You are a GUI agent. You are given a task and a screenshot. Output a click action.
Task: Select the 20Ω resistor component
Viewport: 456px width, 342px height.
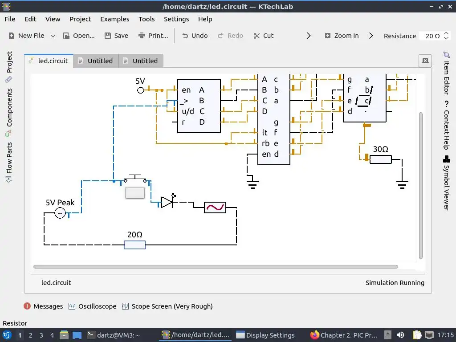pyautogui.click(x=135, y=245)
